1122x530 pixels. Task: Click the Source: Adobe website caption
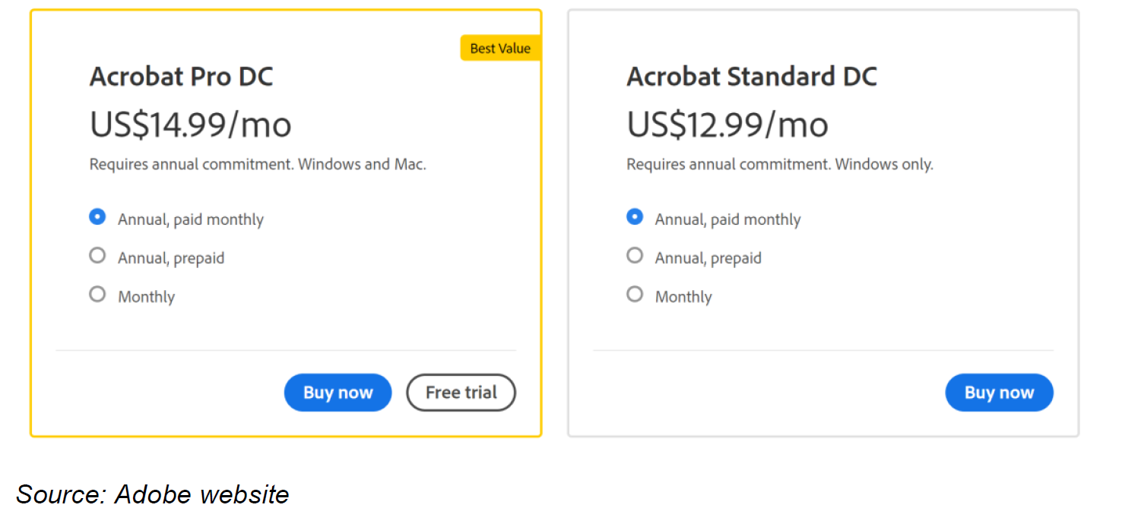pyautogui.click(x=153, y=494)
